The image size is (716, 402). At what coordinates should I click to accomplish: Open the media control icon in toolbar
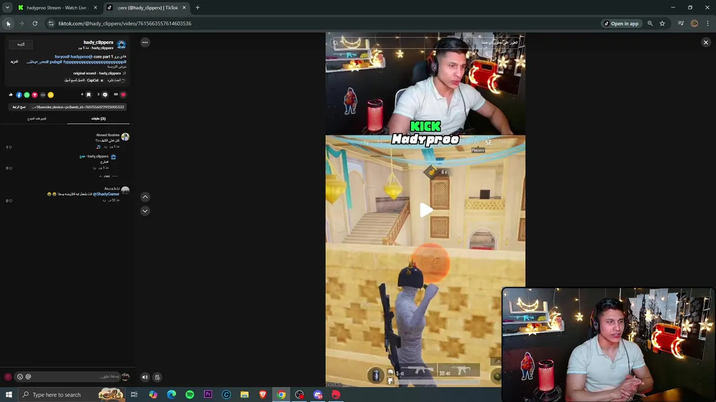click(x=681, y=23)
